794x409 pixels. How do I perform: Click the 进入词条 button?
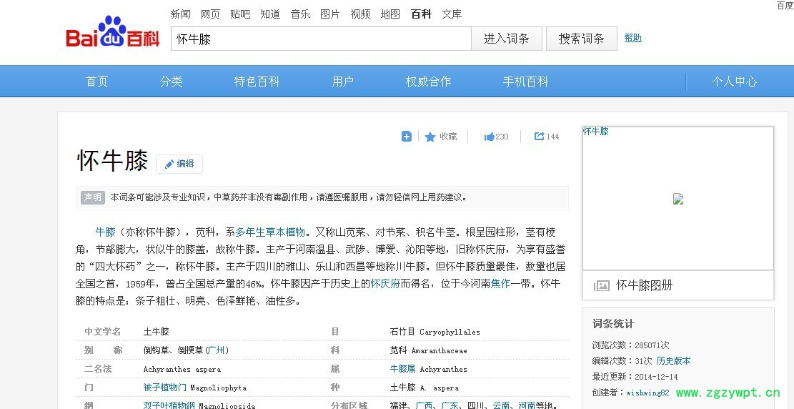coord(507,39)
